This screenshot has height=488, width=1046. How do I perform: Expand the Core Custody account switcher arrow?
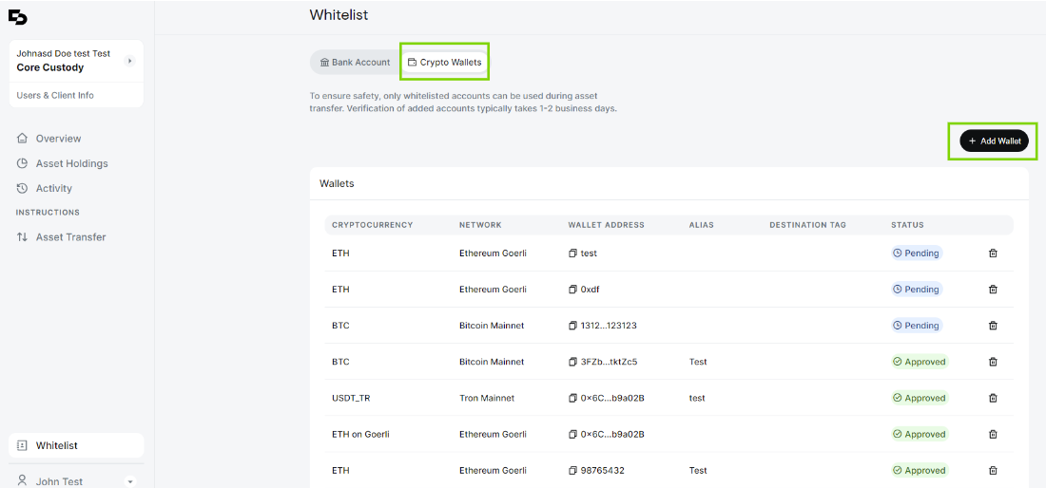tap(130, 61)
